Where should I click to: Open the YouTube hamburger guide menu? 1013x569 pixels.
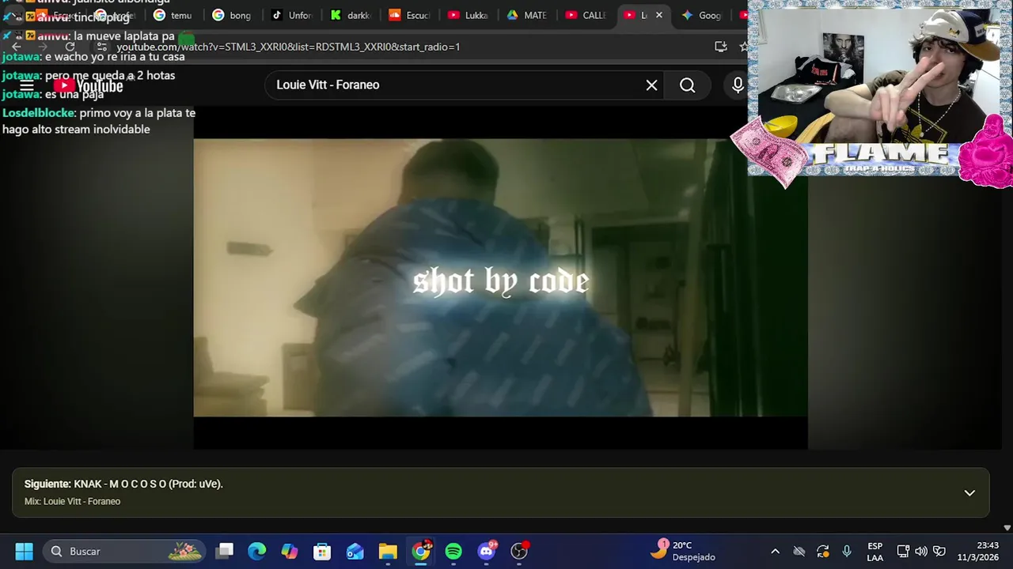27,85
